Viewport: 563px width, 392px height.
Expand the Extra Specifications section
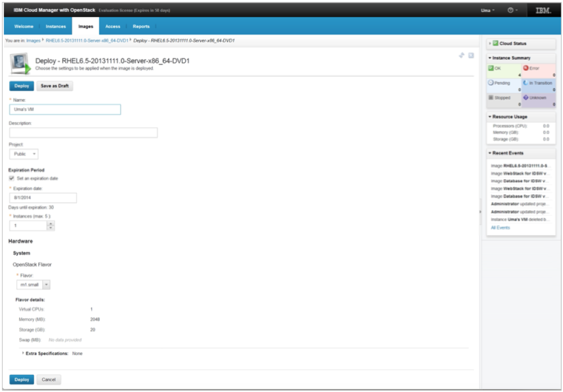[23, 354]
